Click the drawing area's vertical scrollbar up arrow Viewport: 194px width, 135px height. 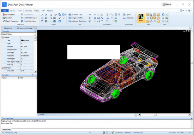192,31
